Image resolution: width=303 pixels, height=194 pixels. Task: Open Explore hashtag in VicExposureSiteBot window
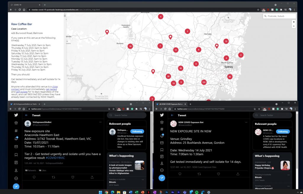click(16, 131)
